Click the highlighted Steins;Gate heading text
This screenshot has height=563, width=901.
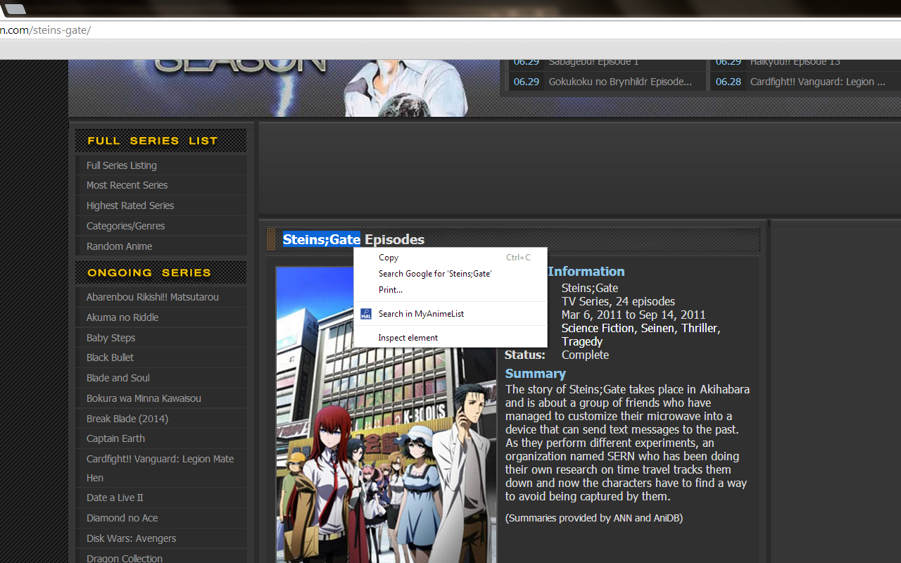[322, 239]
